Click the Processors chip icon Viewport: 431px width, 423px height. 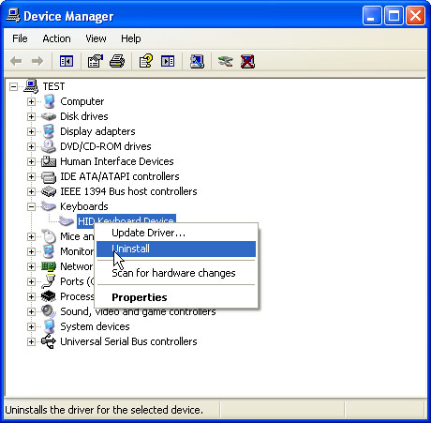point(49,296)
